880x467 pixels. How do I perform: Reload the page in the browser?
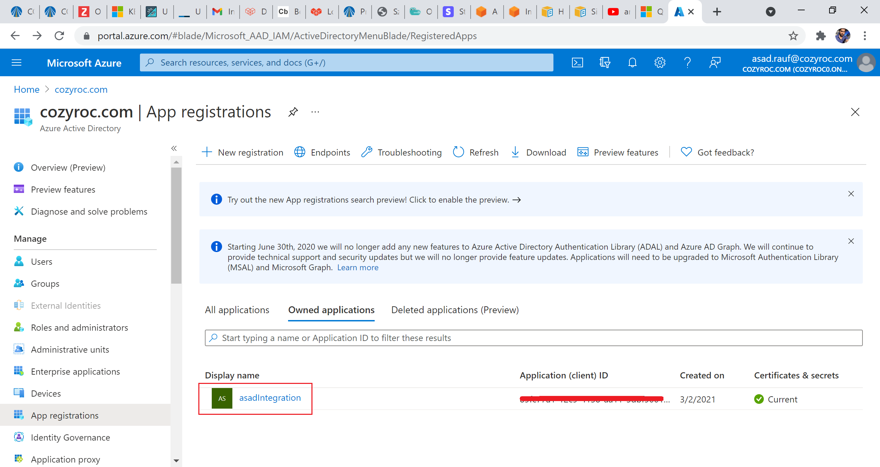(59, 36)
